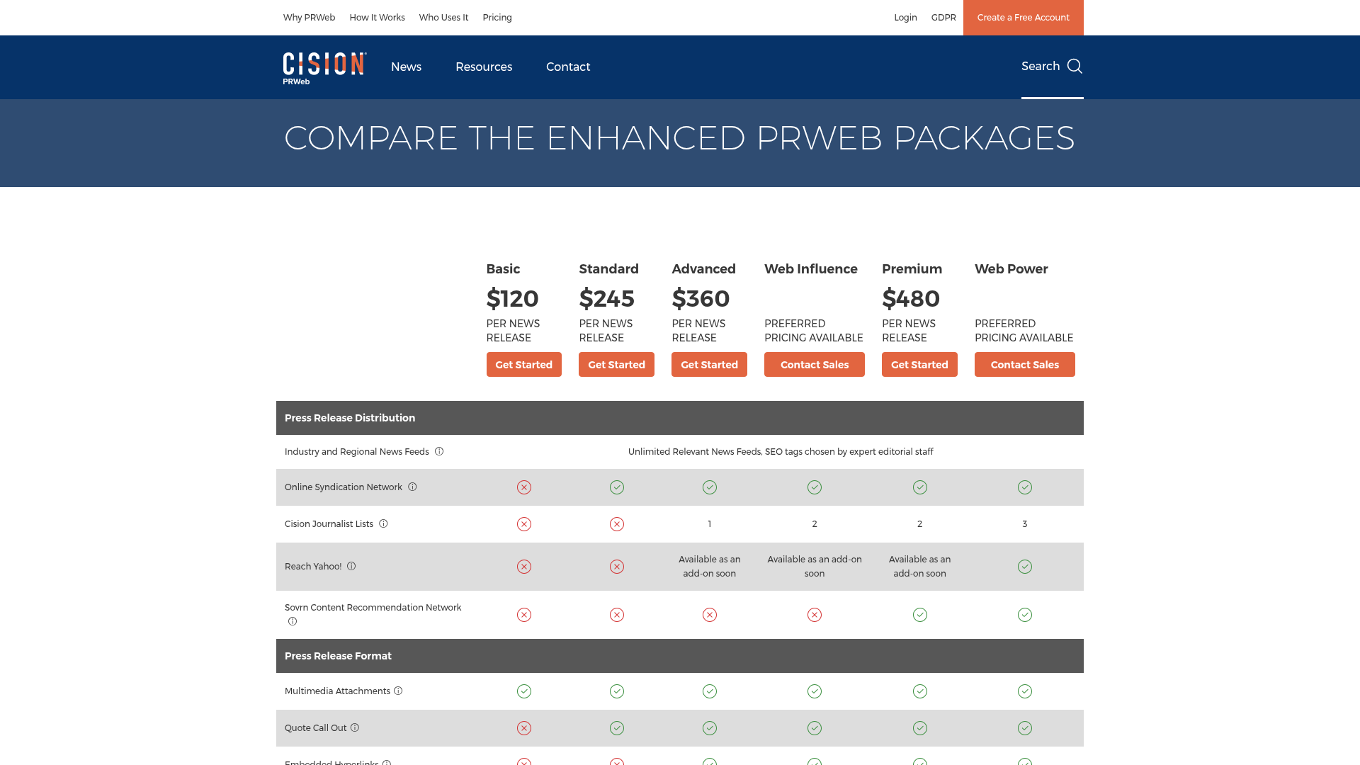
Task: Go to Who Uses It
Action: coord(443,18)
